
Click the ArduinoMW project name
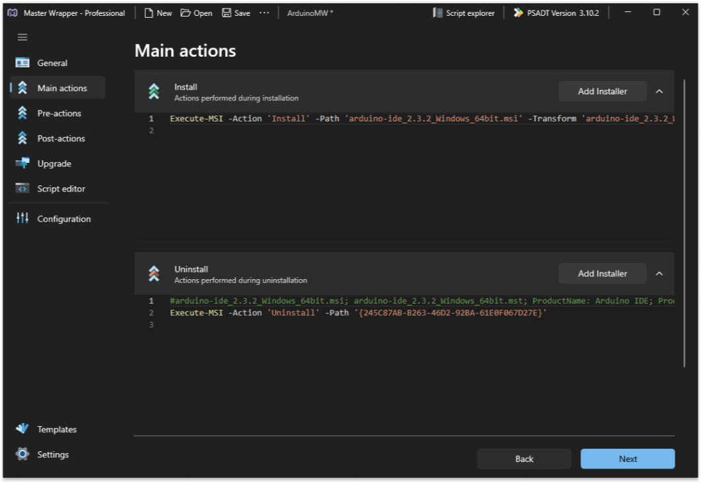pos(310,13)
